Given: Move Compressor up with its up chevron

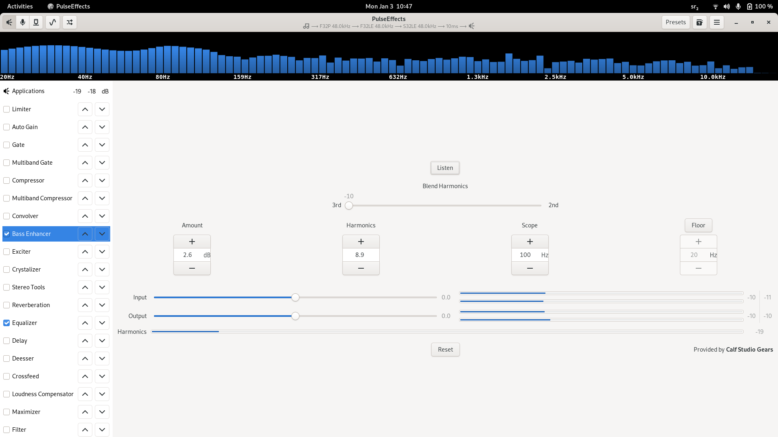Looking at the screenshot, I should [85, 180].
